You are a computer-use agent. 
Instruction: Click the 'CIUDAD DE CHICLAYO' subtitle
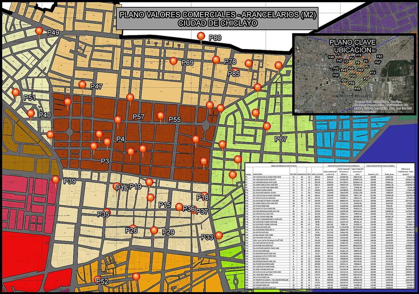(x=218, y=23)
